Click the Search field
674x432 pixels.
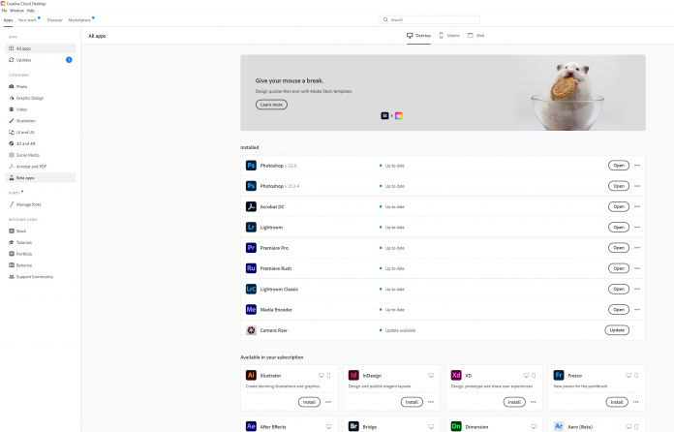[x=430, y=19]
